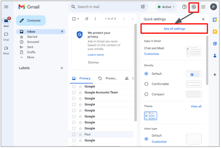
Task: Open the Active status dropdown
Action: [166, 7]
